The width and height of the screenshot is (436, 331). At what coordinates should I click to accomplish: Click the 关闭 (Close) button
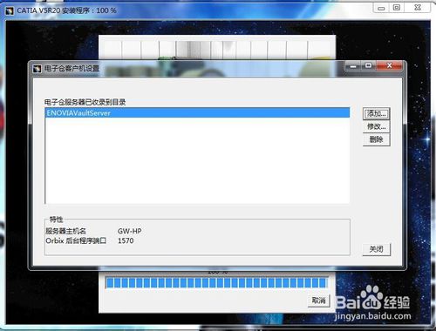coord(376,249)
